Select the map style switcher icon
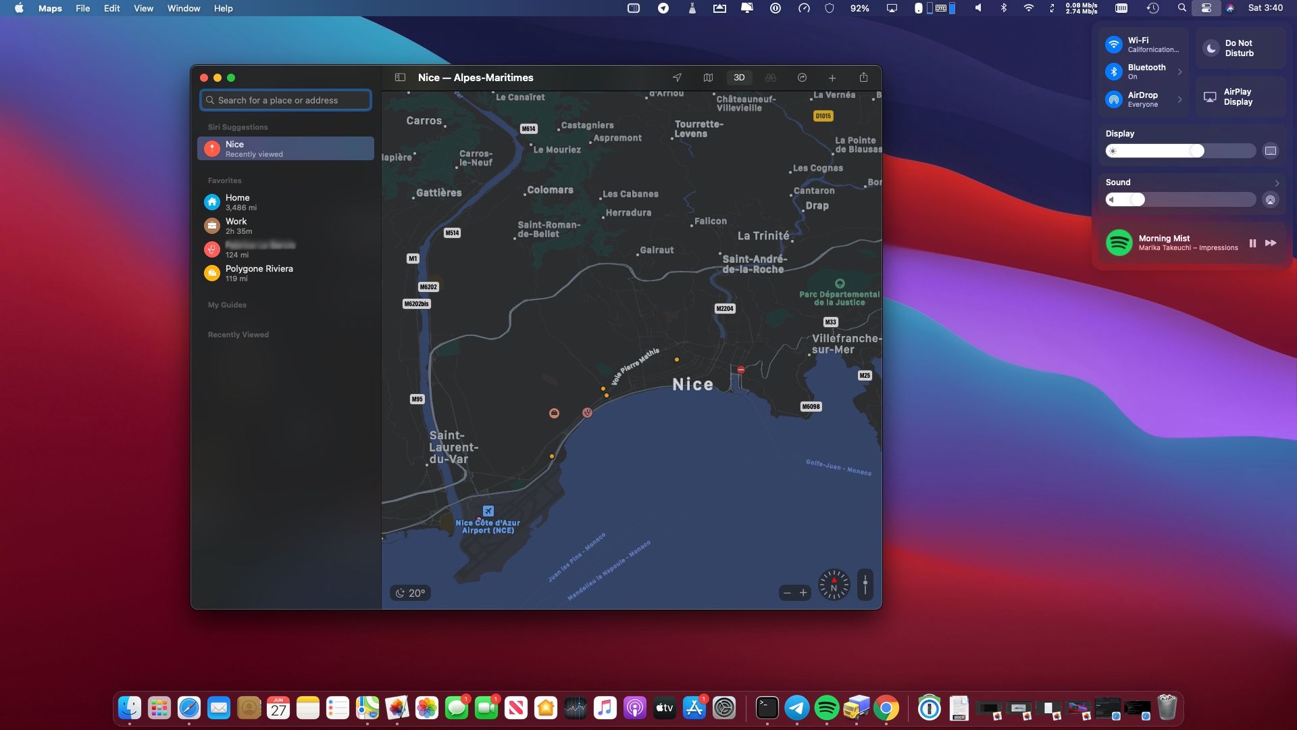The image size is (1297, 730). coord(708,78)
